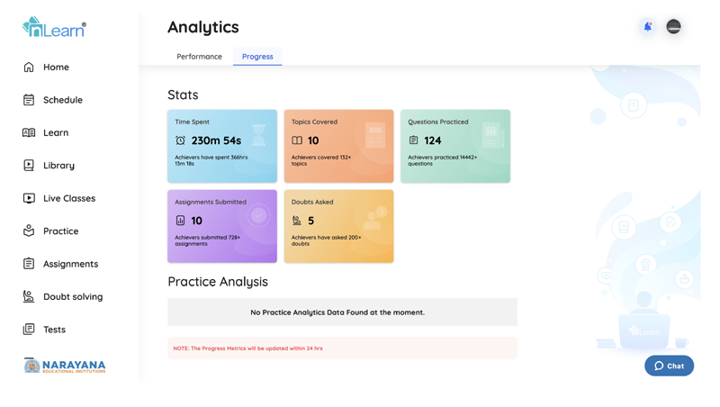The image size is (720, 407).
Task: Select the Learn book icon
Action: tap(29, 133)
